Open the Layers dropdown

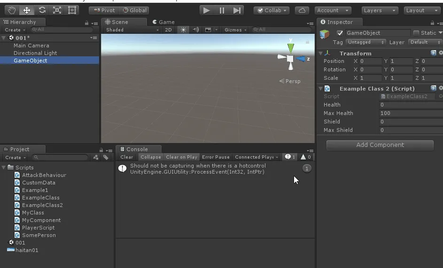pos(380,10)
